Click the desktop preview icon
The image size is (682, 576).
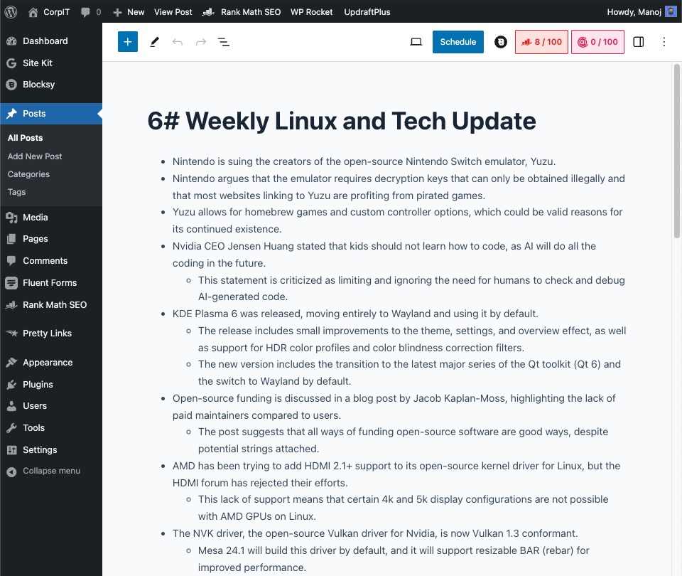pyautogui.click(x=416, y=42)
